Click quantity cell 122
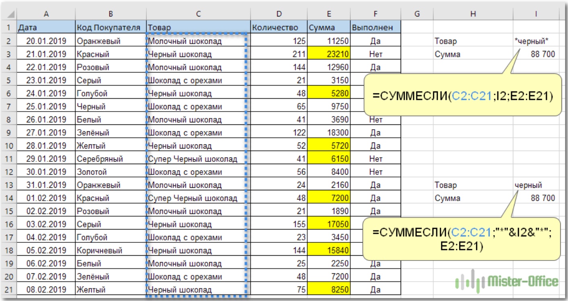Viewport: 568px width, 301px height. 279,133
